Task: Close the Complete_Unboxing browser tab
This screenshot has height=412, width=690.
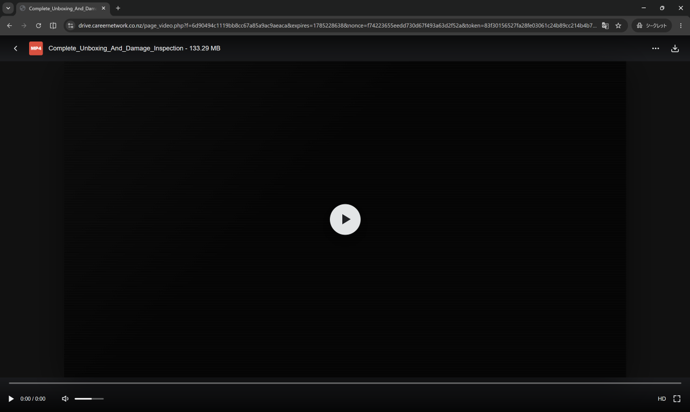Action: point(103,8)
